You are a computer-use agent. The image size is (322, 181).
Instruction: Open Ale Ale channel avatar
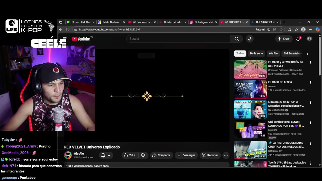pyautogui.click(x=68, y=155)
